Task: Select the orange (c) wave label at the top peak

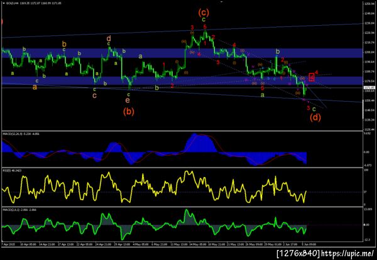Action: coord(204,13)
